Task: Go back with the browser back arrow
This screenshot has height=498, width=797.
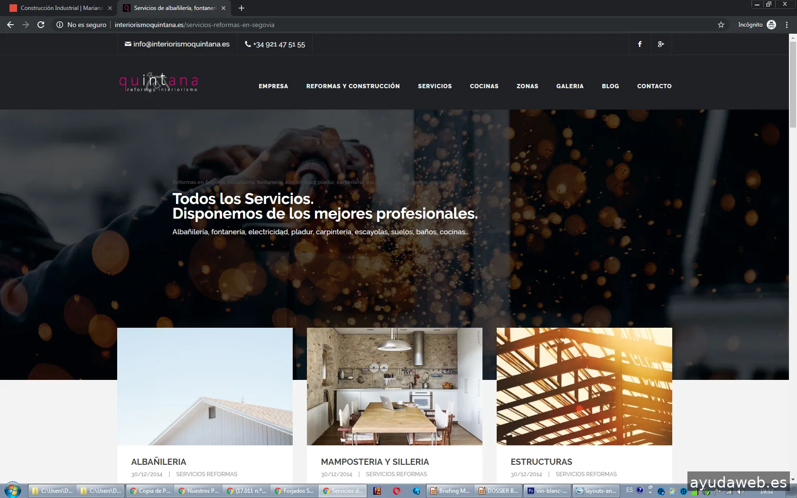Action: click(x=10, y=25)
